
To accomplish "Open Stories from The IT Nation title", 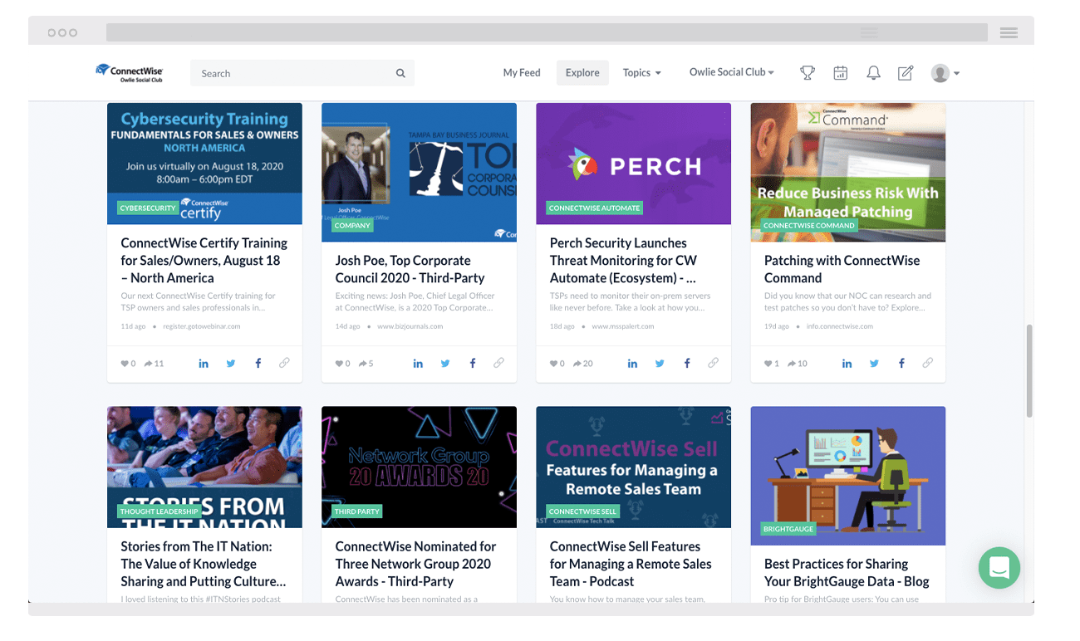I will click(x=204, y=564).
